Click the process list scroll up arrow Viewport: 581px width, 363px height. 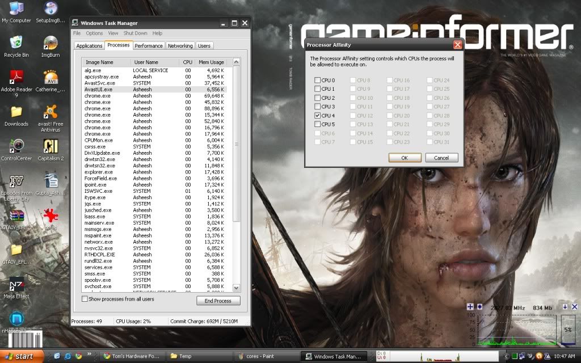236,62
